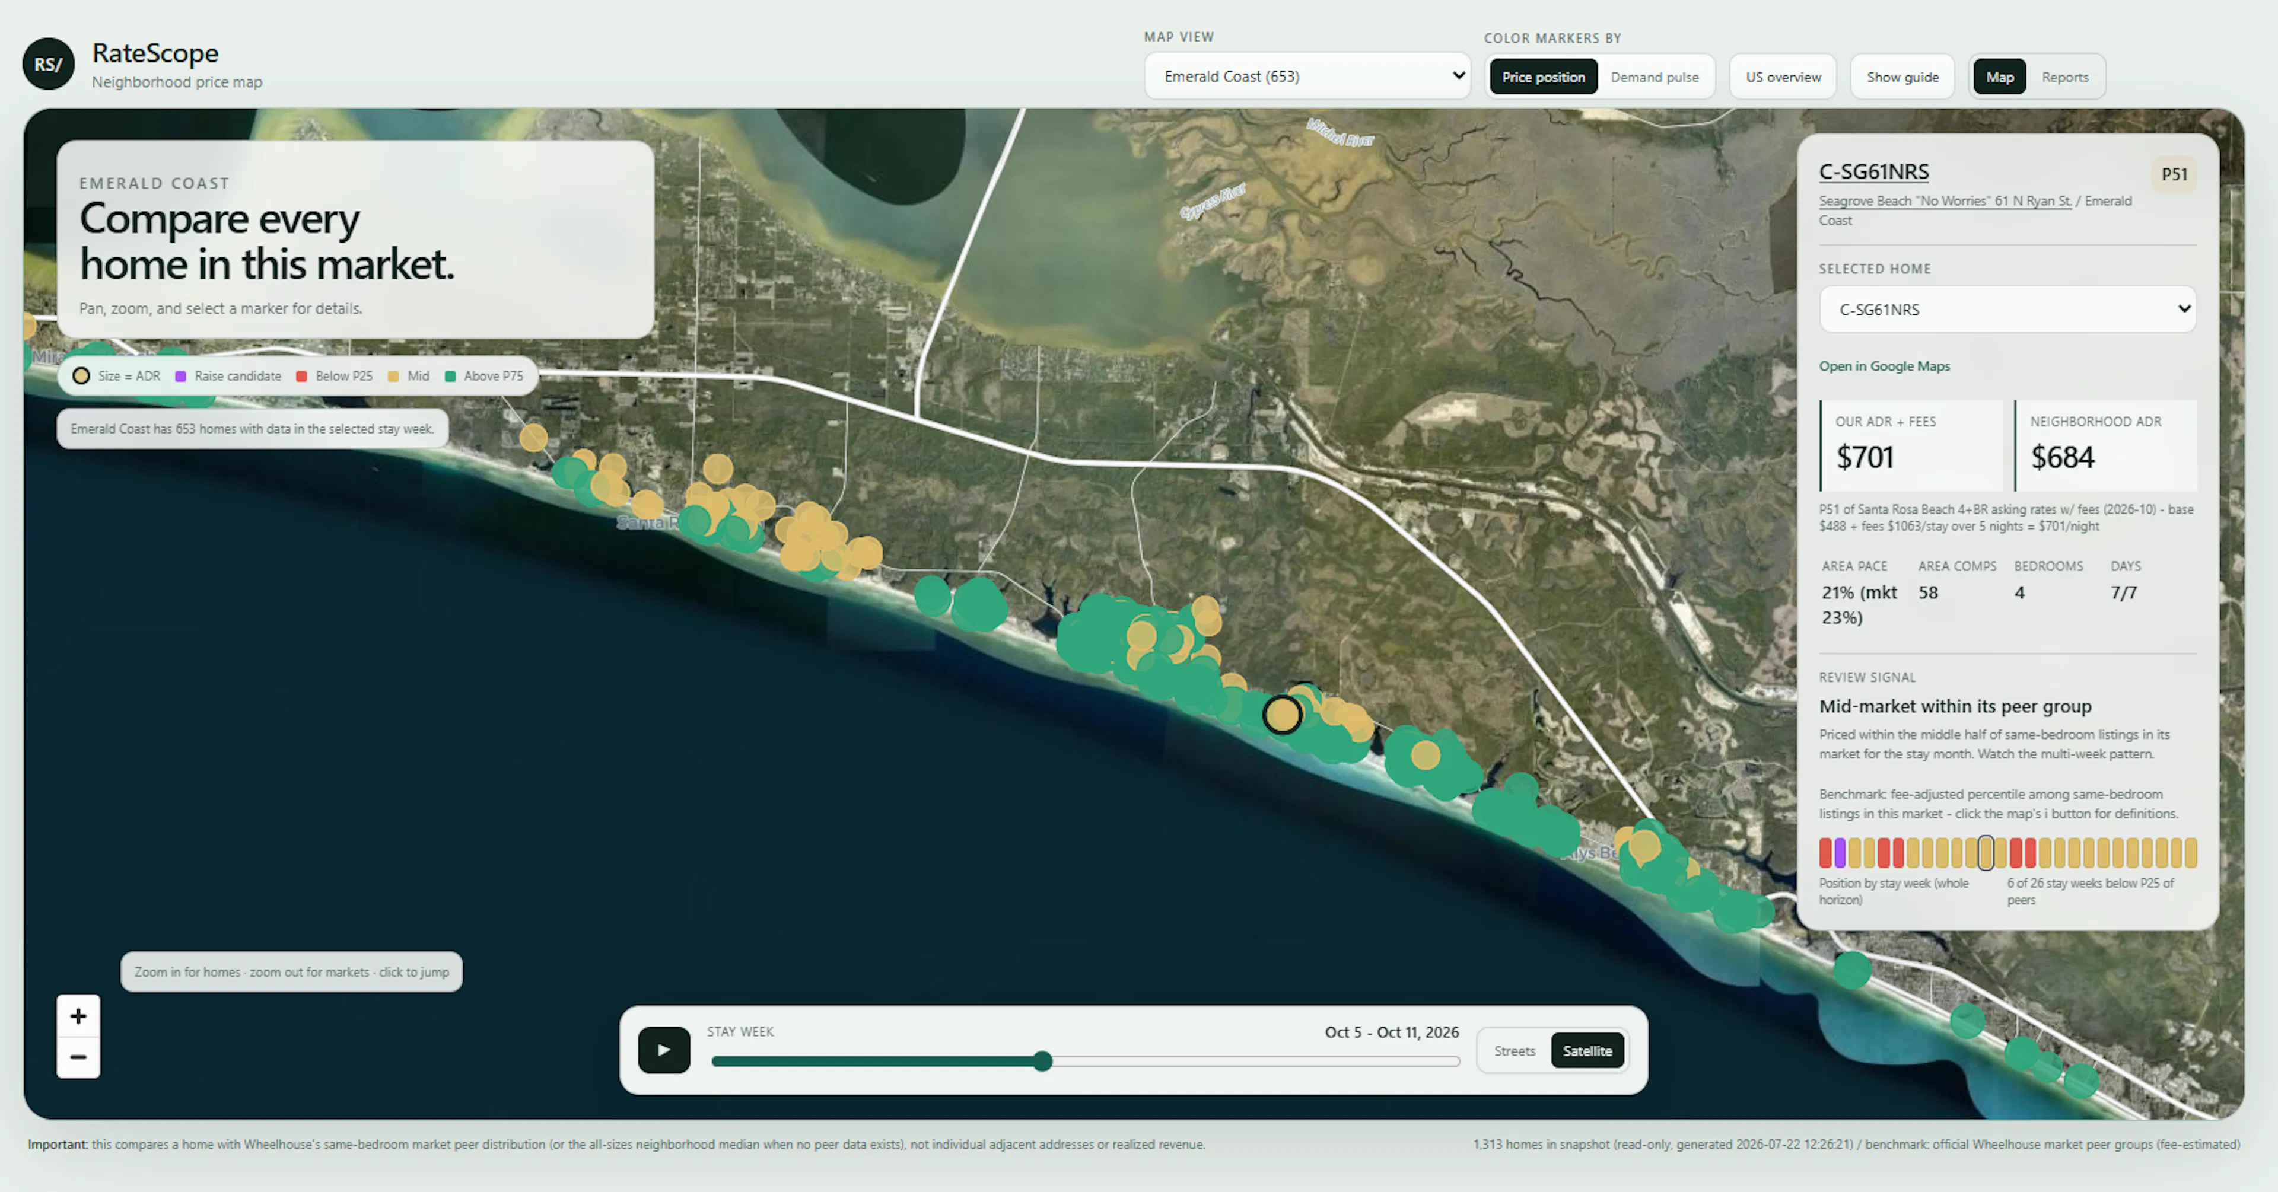Click the BEDROOMS value 4
The height and width of the screenshot is (1192, 2278).
tap(2020, 592)
